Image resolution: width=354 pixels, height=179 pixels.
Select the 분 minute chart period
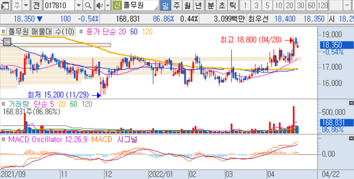pos(211,6)
